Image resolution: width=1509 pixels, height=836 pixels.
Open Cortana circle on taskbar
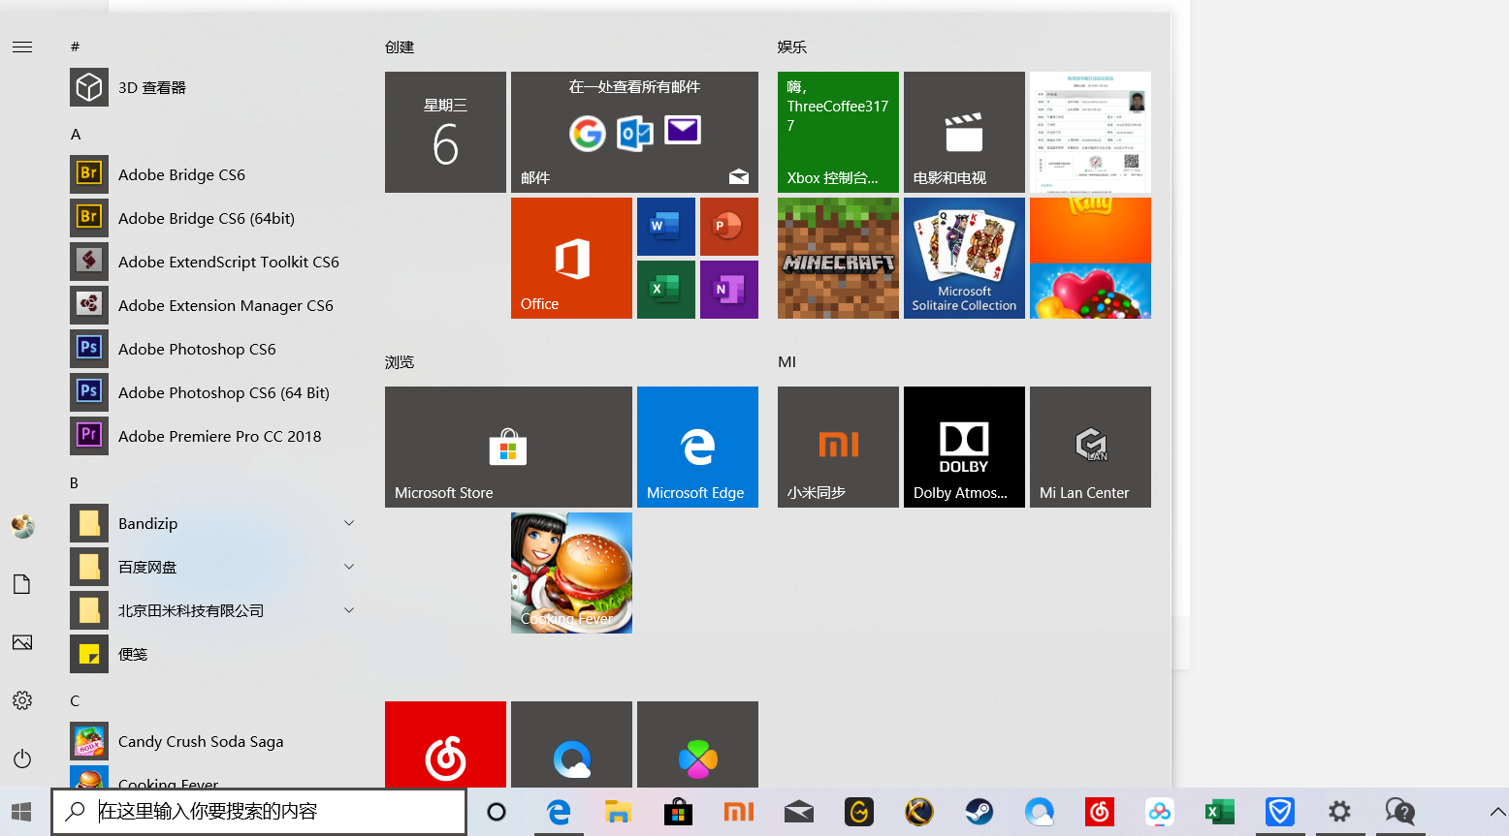coord(497,812)
